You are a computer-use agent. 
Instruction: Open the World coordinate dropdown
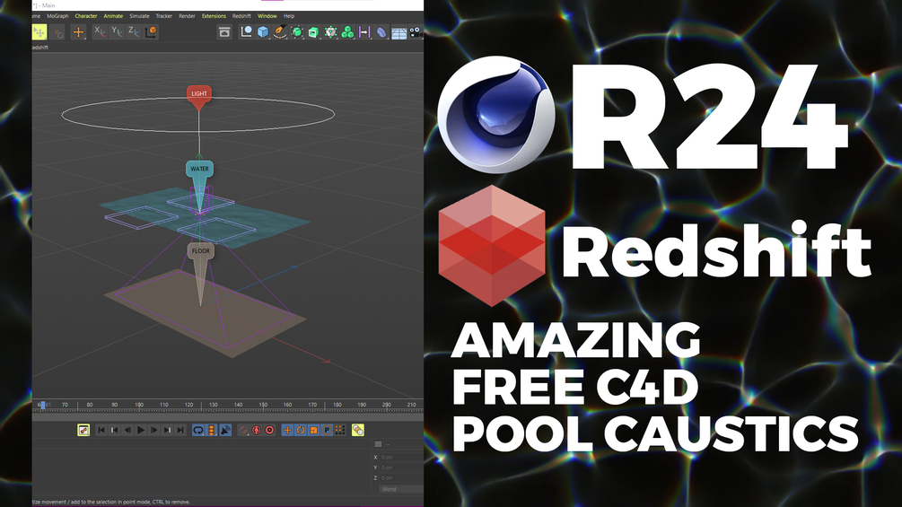click(401, 489)
